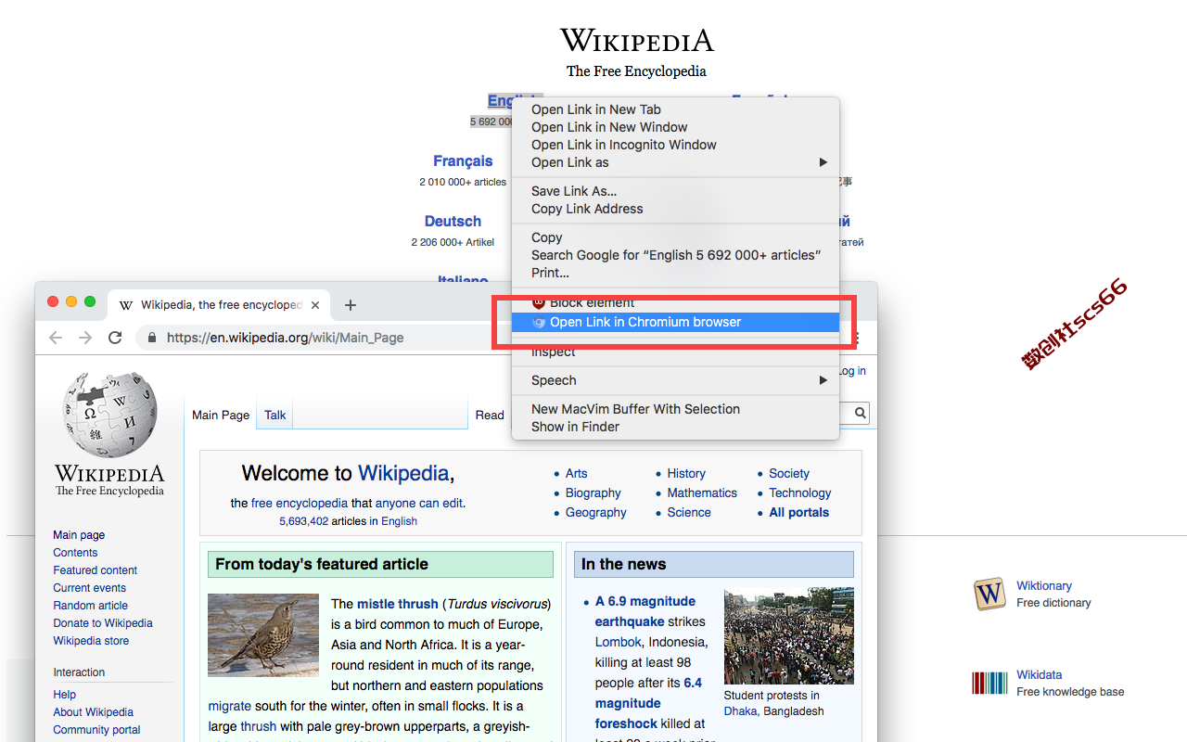Open the Deutsch language link
Screen dimensions: 1187x742
[453, 222]
